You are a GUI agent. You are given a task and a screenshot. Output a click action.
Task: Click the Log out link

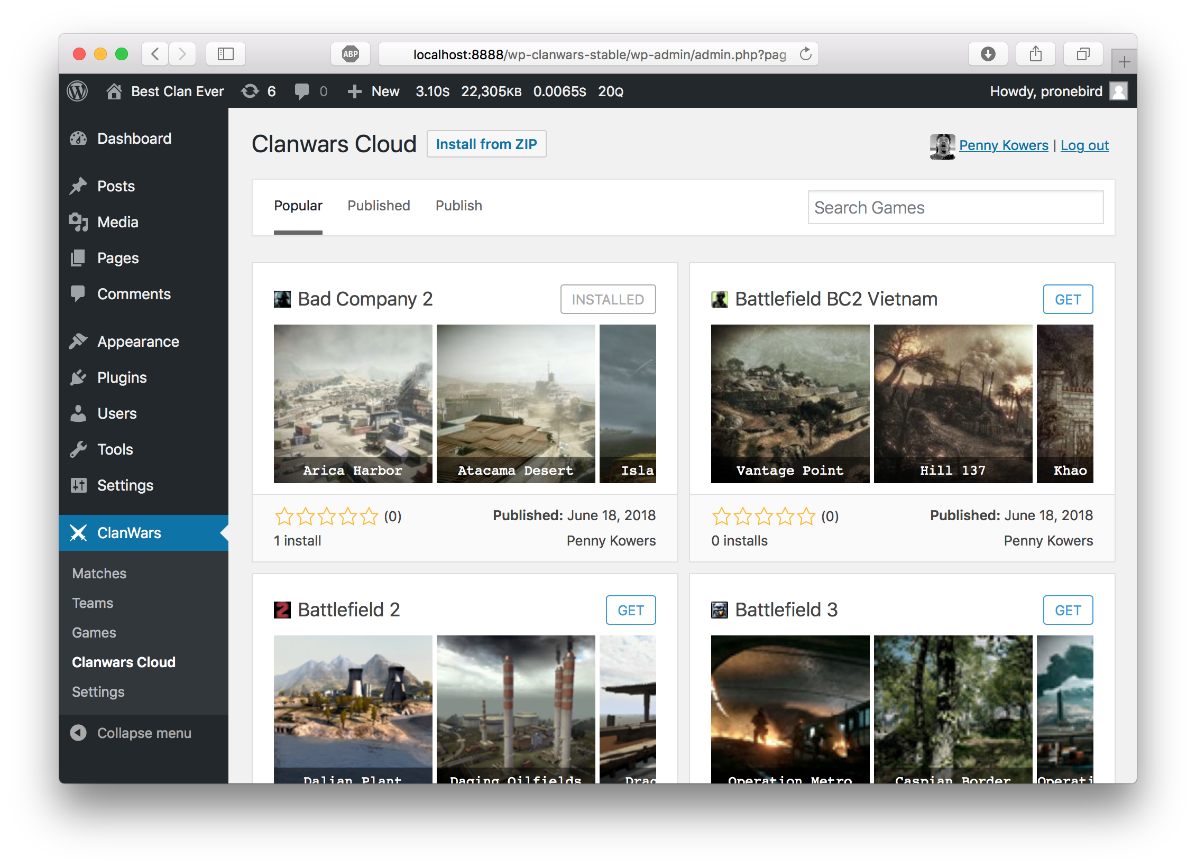(1084, 145)
